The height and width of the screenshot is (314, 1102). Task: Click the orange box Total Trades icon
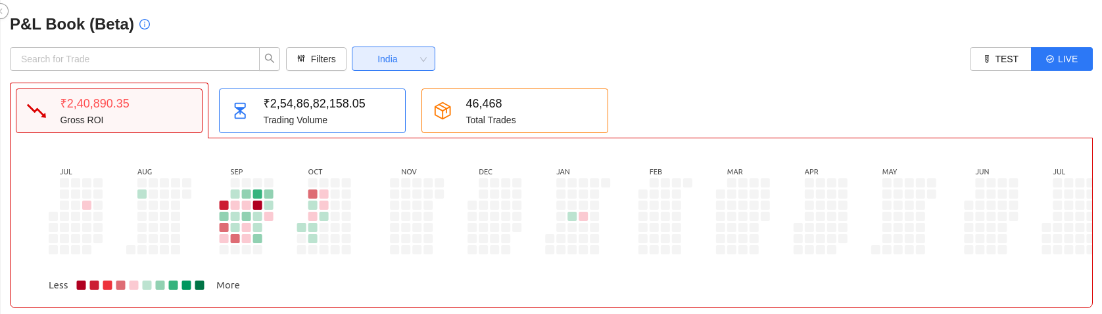point(443,111)
